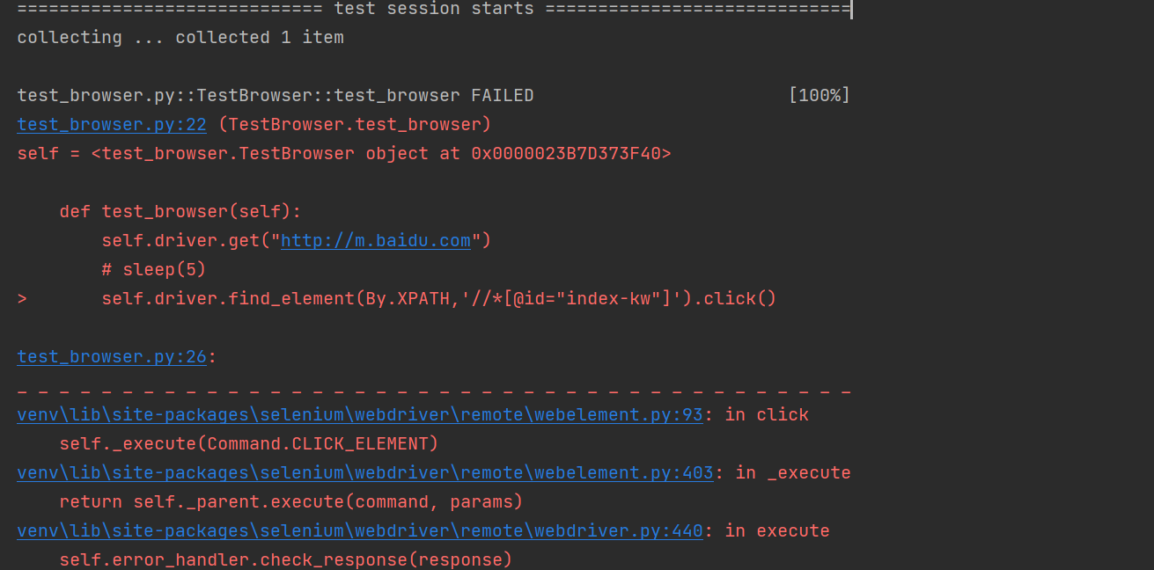The height and width of the screenshot is (570, 1154).
Task: Open the test_browser.py:22 link
Action: click(x=112, y=124)
